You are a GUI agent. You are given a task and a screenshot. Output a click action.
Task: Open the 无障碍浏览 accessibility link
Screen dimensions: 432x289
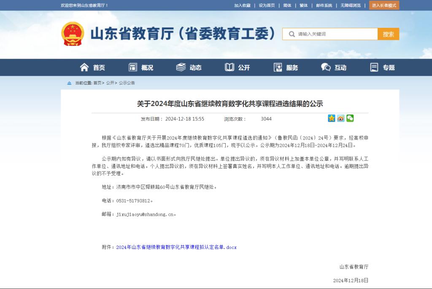[351, 5]
